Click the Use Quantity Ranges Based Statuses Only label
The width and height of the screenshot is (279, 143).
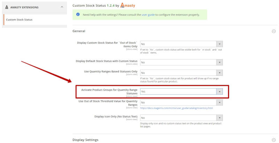[x=111, y=72]
